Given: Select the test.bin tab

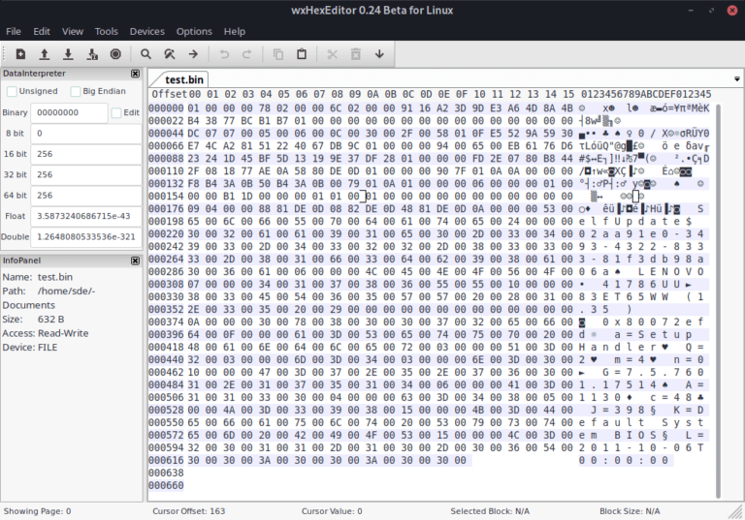Looking at the screenshot, I should click(184, 79).
